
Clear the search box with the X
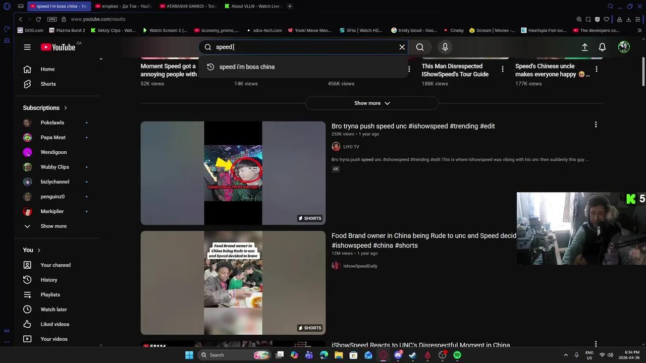402,47
